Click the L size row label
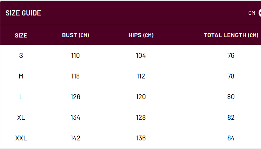This screenshot has height=149, width=261. click(21, 97)
